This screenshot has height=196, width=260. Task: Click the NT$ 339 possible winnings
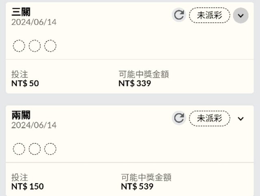[x=135, y=83]
